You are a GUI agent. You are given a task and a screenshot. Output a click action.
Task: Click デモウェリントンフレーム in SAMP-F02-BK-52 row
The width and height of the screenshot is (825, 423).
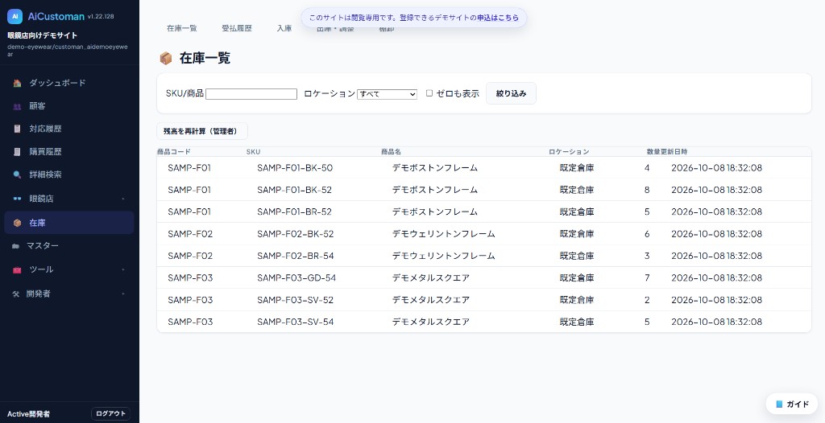click(x=444, y=234)
